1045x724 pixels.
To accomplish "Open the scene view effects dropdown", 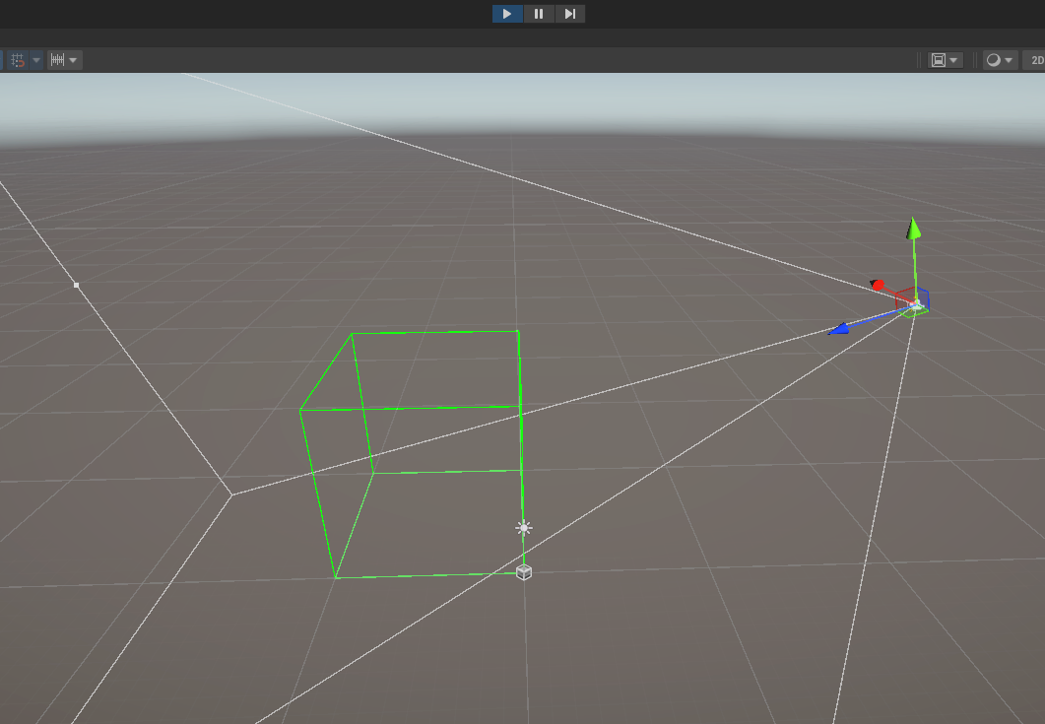I will click(x=1008, y=60).
